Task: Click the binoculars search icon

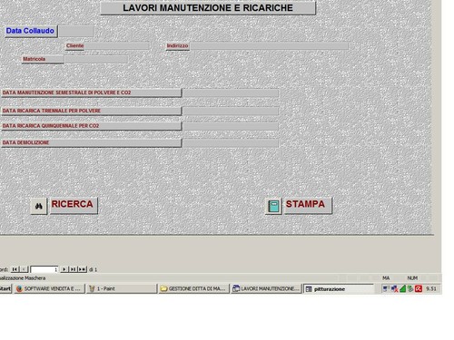Action: (x=39, y=206)
